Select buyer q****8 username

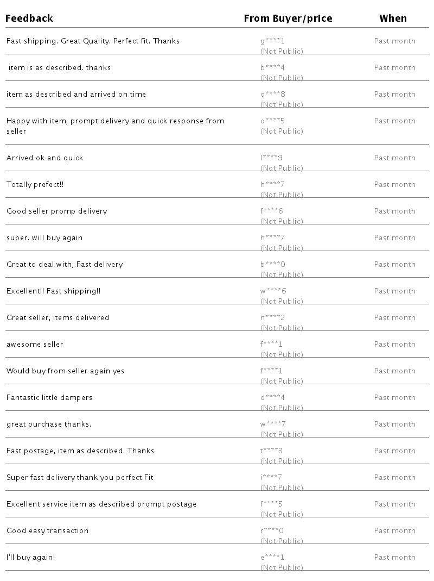coord(272,95)
